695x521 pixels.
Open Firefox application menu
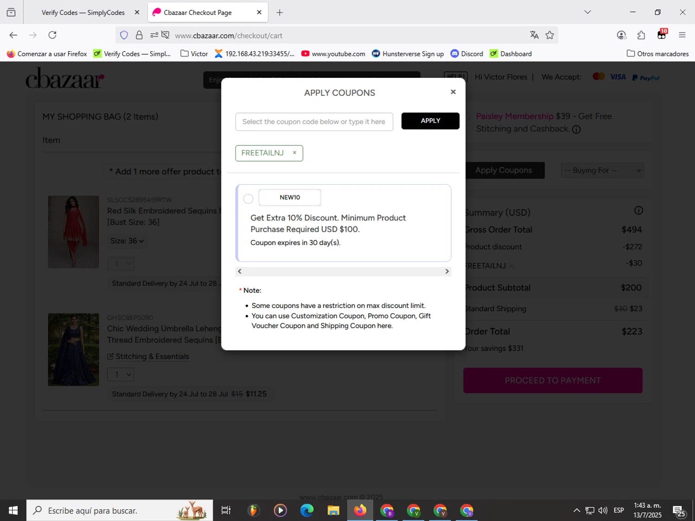(682, 35)
